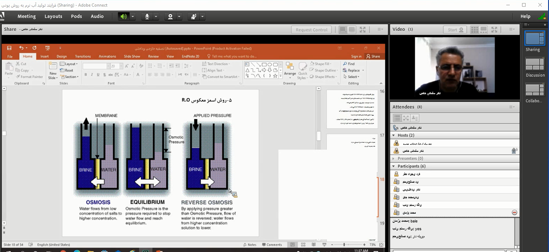
Task: Select the Attendee status view icon
Action: tap(415, 118)
